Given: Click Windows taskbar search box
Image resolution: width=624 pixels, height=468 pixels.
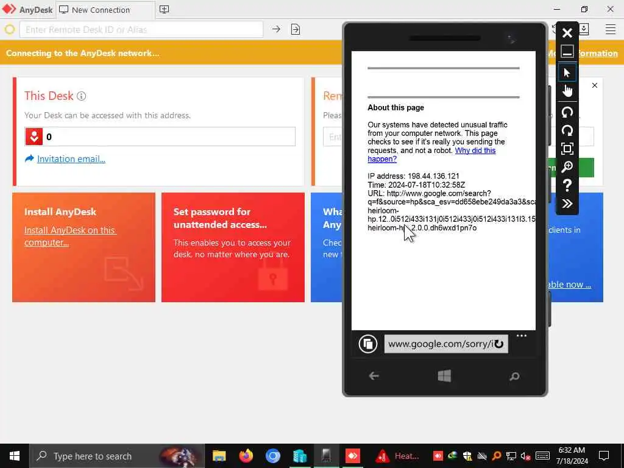Looking at the screenshot, I should click(x=117, y=456).
